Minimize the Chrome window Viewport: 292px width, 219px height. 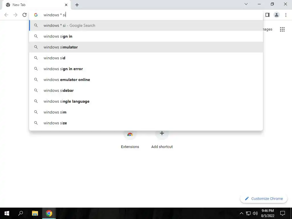click(259, 4)
